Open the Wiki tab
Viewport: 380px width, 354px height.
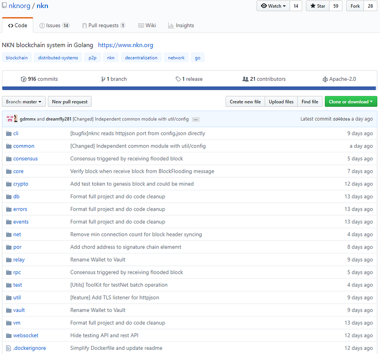[x=147, y=26]
